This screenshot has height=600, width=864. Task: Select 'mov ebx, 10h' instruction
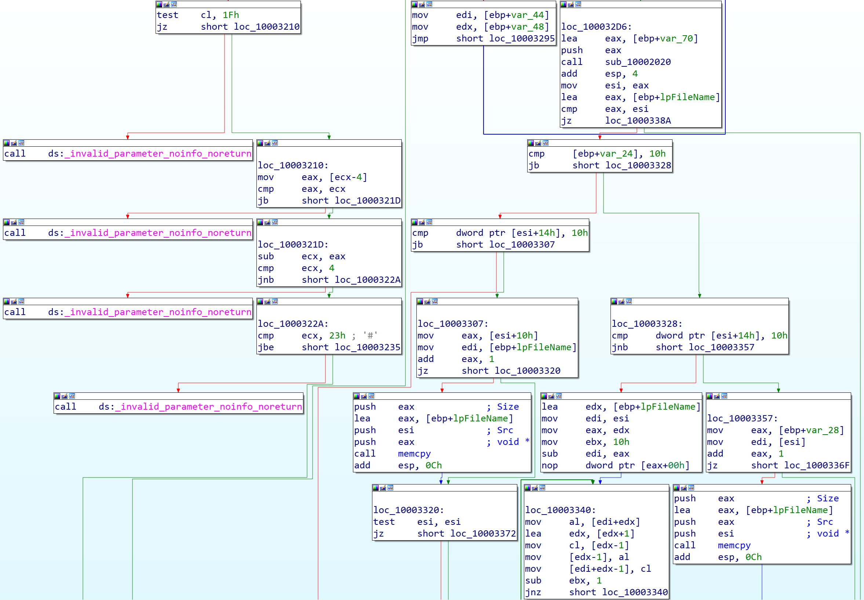point(586,442)
